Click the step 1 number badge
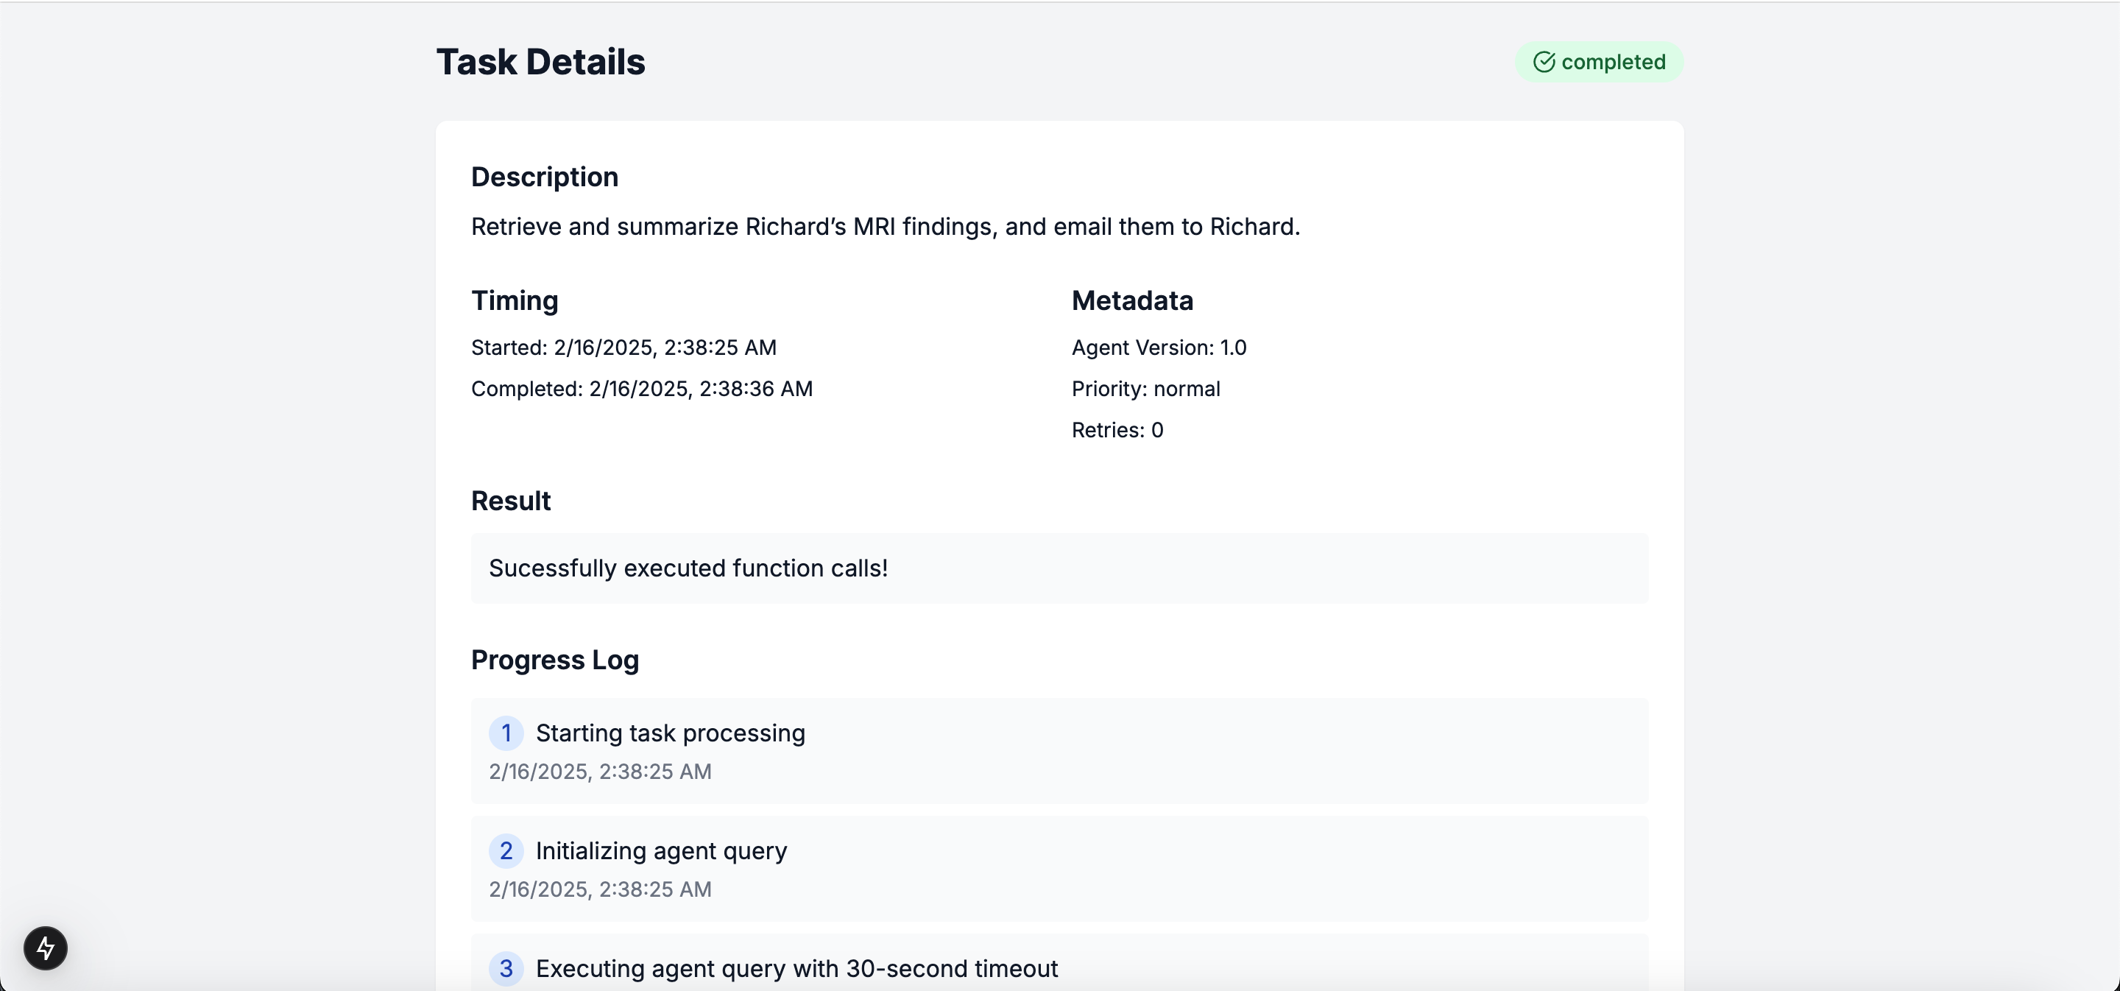The height and width of the screenshot is (991, 2120). tap(506, 733)
